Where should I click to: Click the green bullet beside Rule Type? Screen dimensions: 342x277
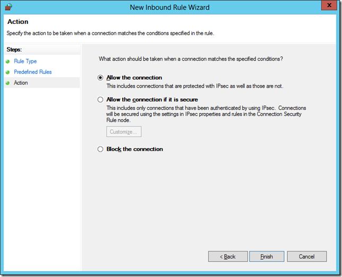(8, 62)
